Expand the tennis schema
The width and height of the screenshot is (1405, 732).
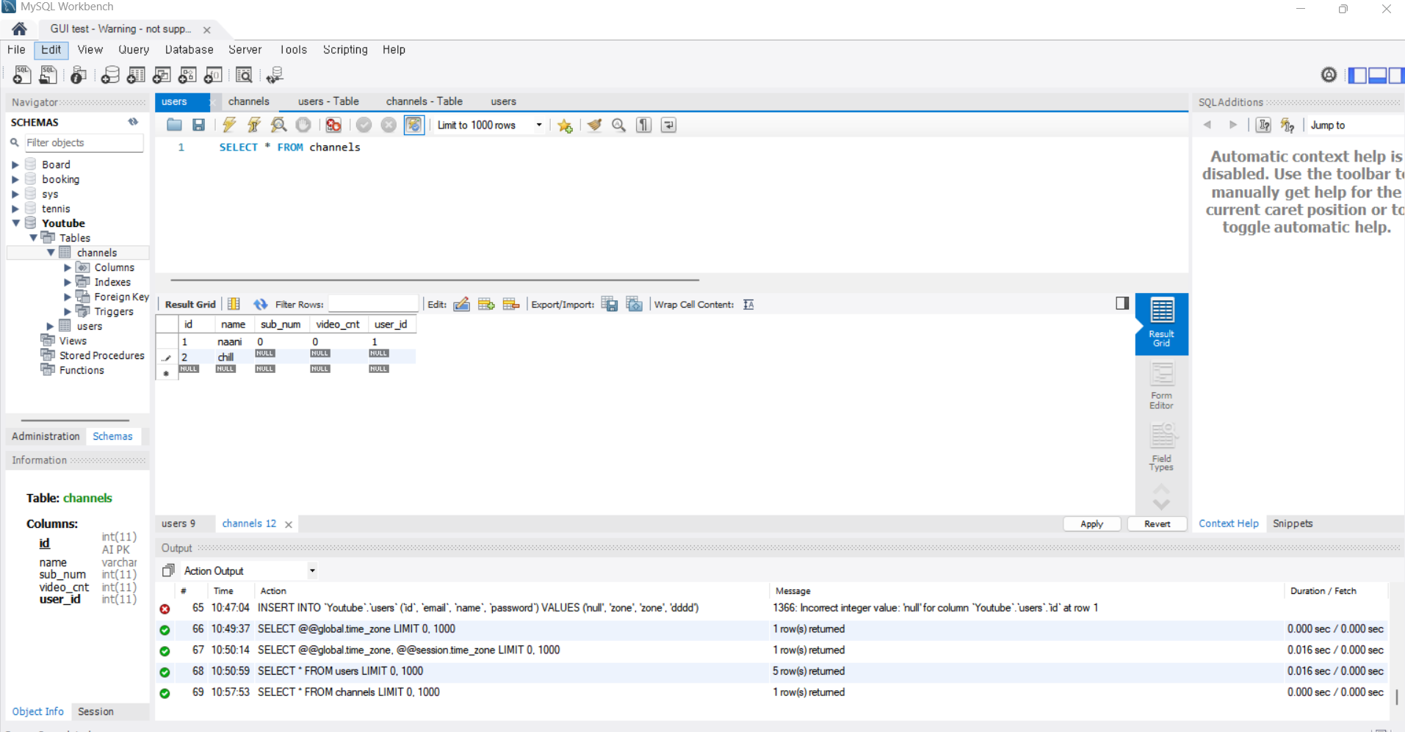(15, 209)
